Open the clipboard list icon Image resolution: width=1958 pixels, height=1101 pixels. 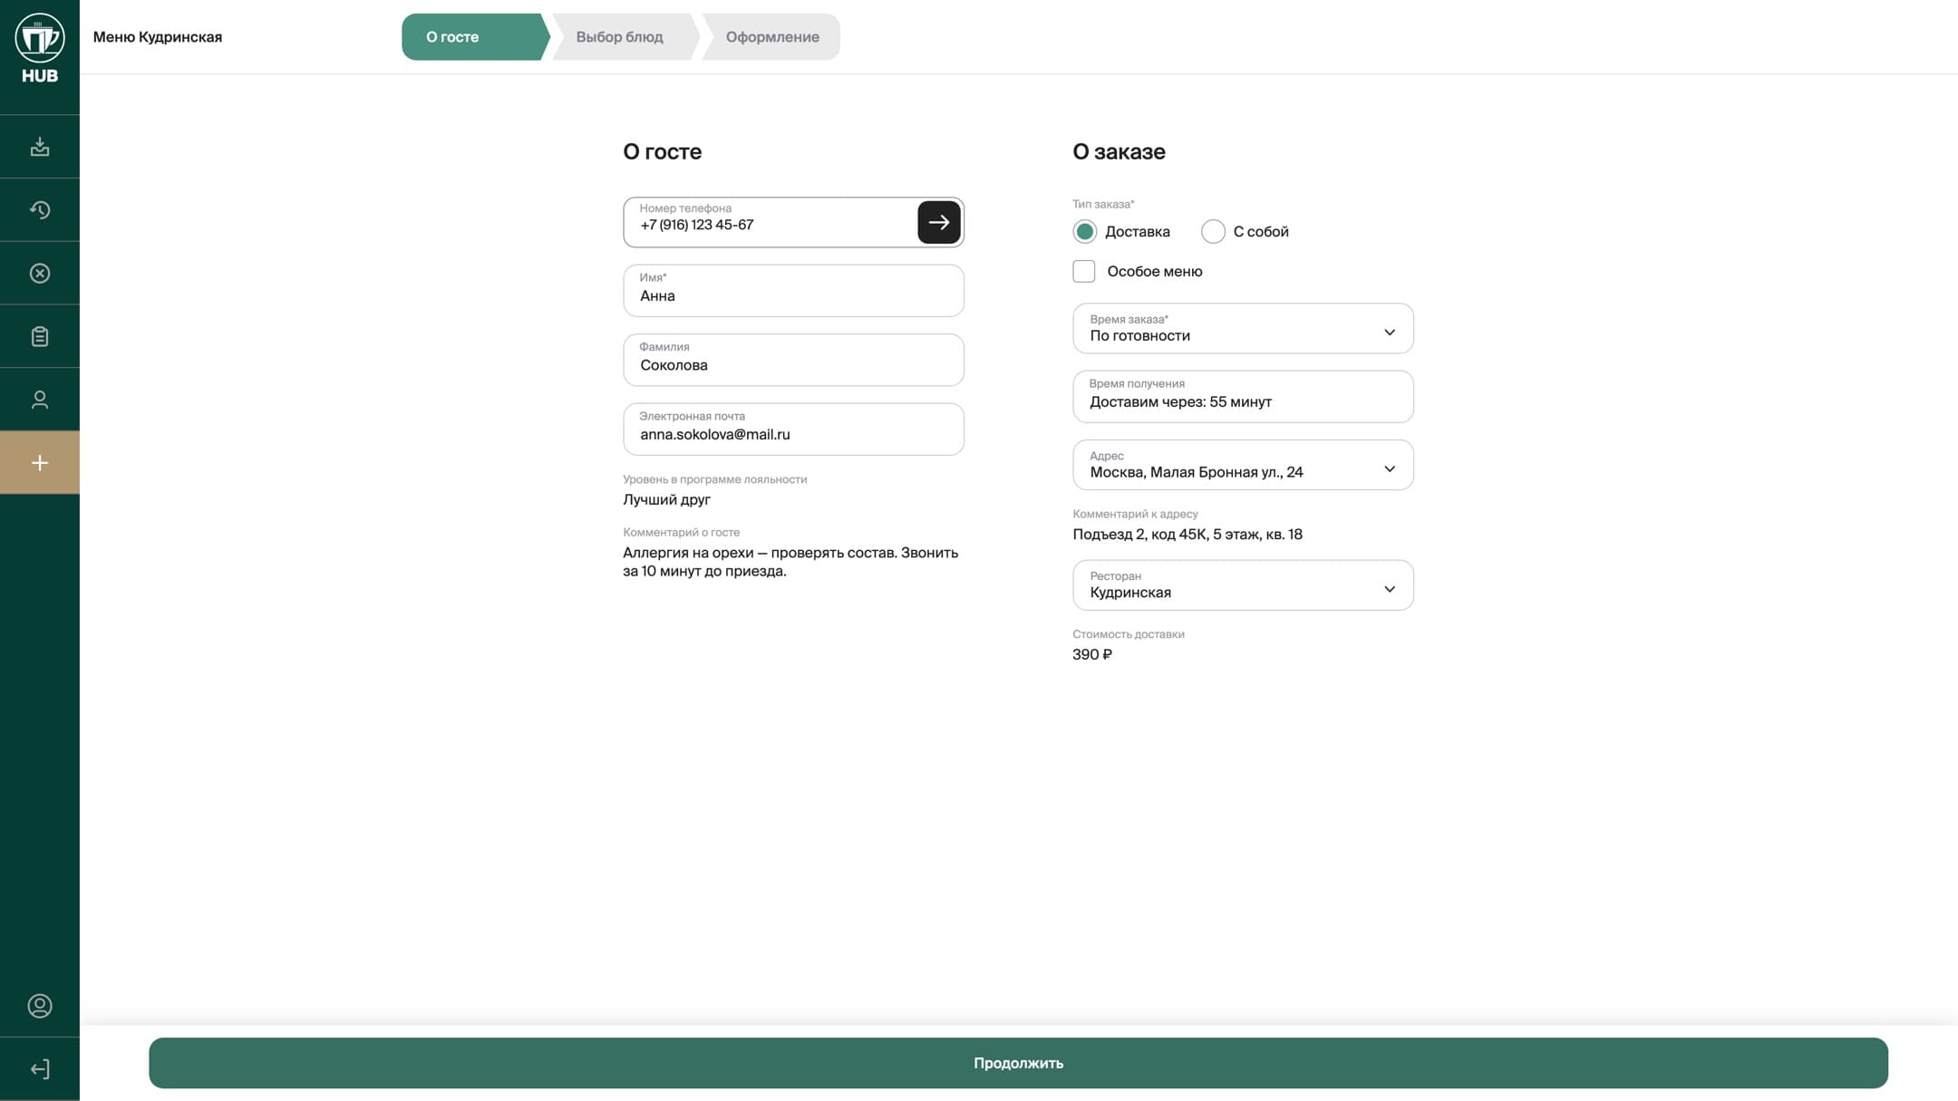(x=40, y=336)
